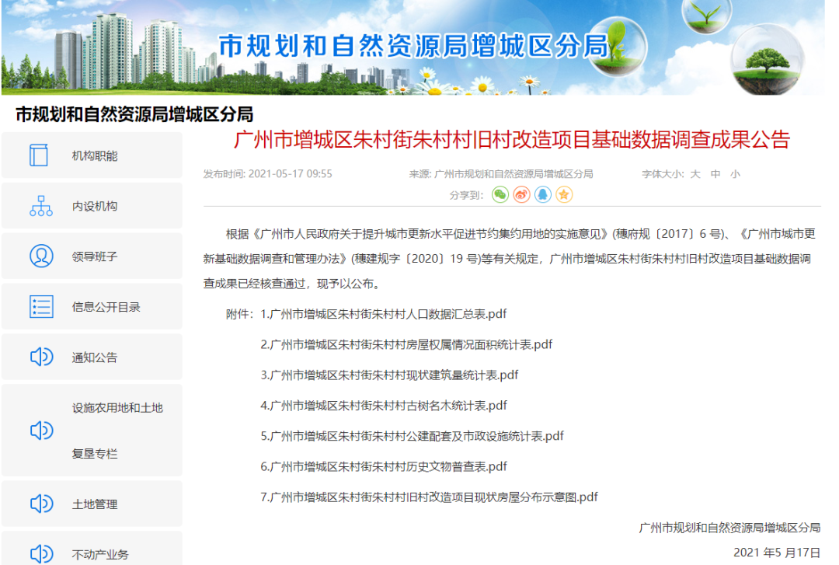Open attachment 1 人口数据汇总表.pdf

tap(383, 314)
